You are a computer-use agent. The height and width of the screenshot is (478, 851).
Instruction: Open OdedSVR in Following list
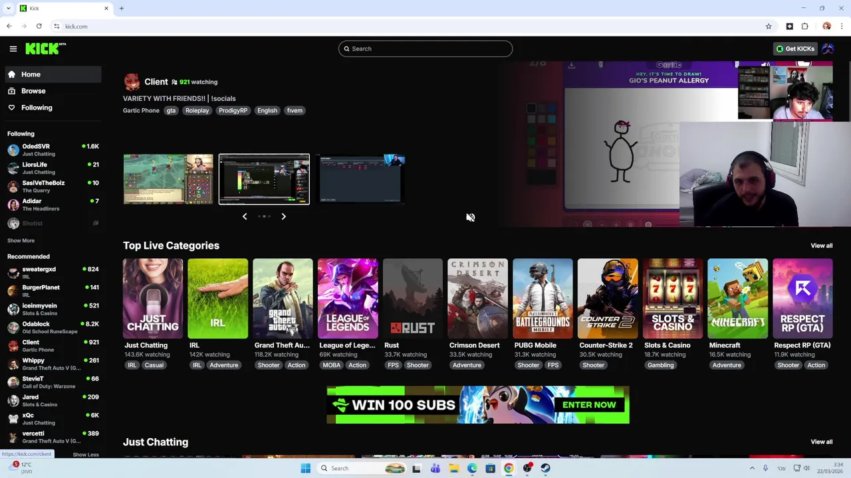pos(53,150)
